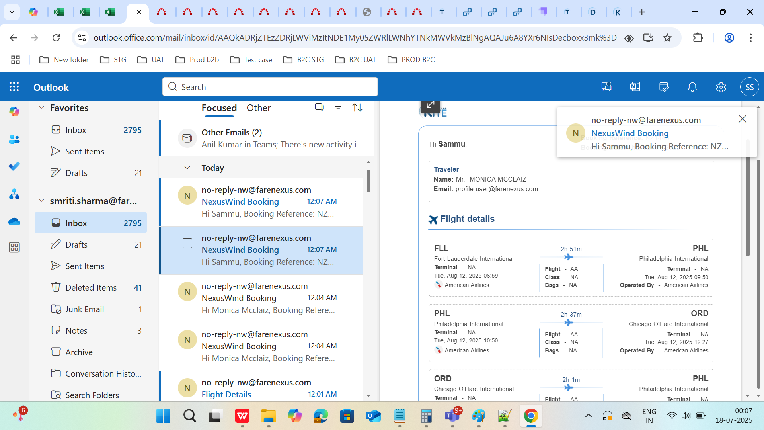The height and width of the screenshot is (430, 764).
Task: Open the B2C STG bookmarks folder
Action: click(303, 60)
